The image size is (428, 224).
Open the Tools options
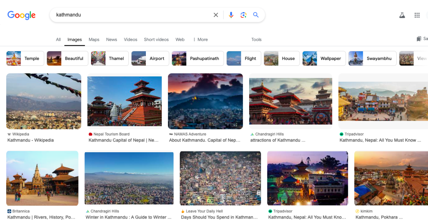[x=256, y=40]
